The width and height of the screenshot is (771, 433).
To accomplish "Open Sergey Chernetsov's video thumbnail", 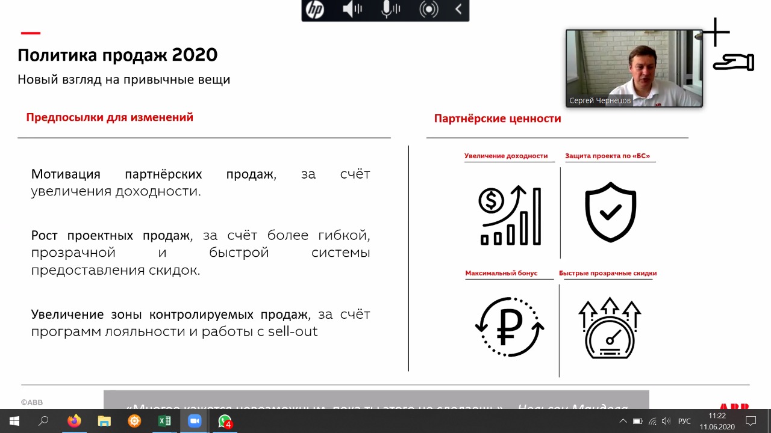I will point(634,68).
